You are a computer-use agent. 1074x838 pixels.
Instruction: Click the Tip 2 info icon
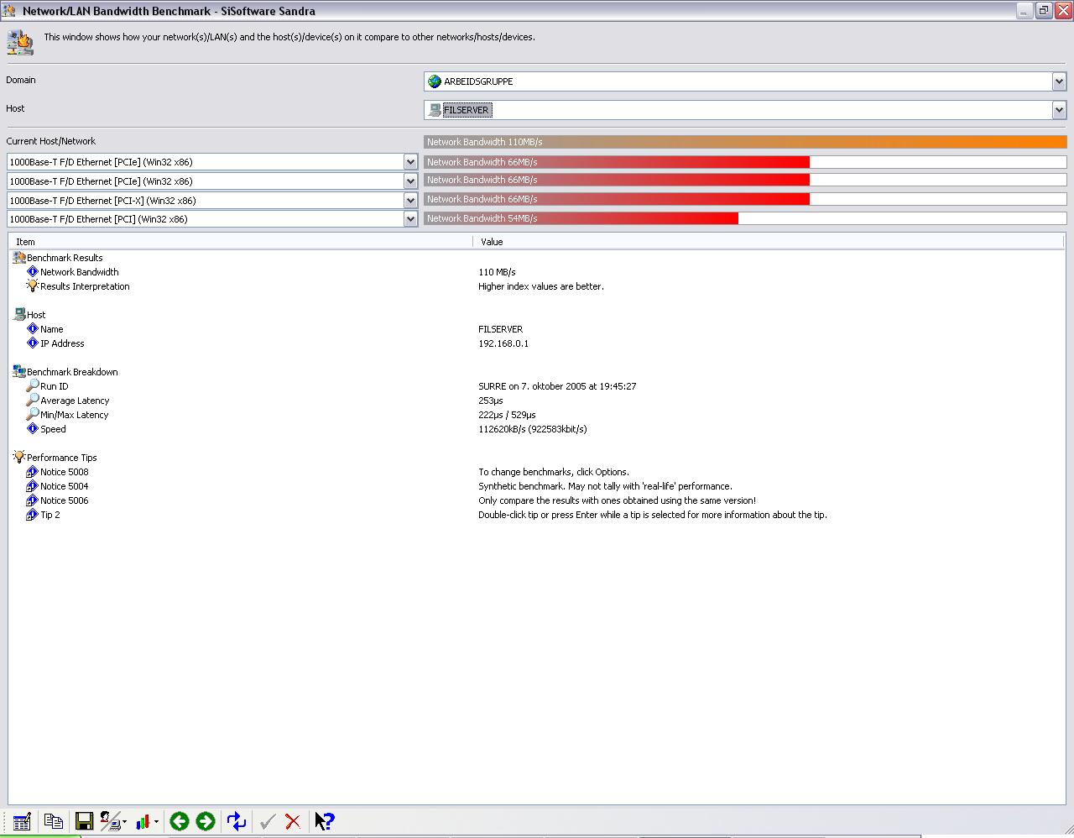click(33, 515)
